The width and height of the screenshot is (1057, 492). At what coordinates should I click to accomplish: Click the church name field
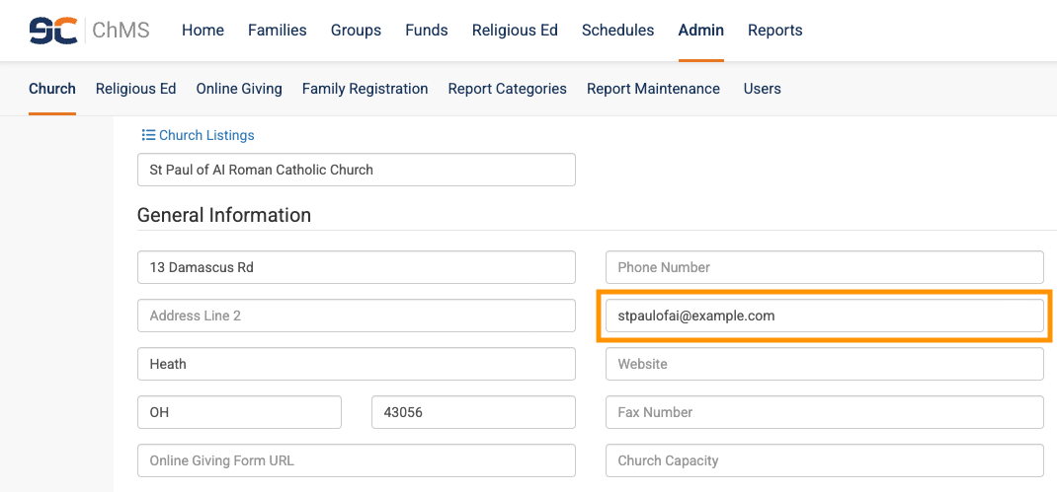[x=356, y=170]
